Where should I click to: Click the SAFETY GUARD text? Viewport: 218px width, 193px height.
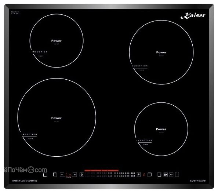(198, 181)
